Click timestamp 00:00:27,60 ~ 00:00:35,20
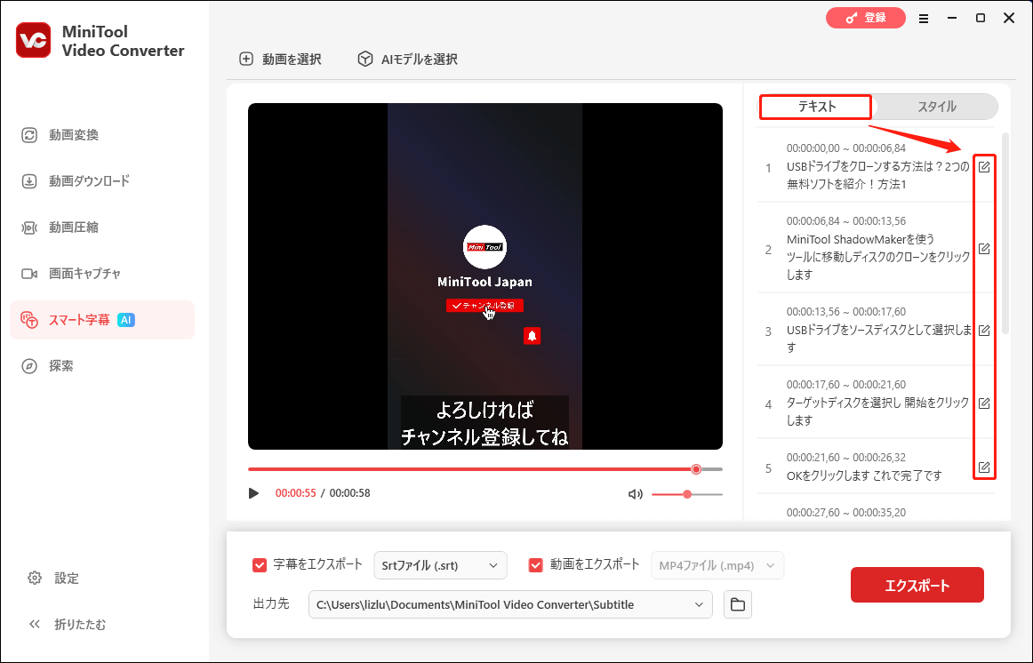The width and height of the screenshot is (1033, 663). tap(846, 512)
